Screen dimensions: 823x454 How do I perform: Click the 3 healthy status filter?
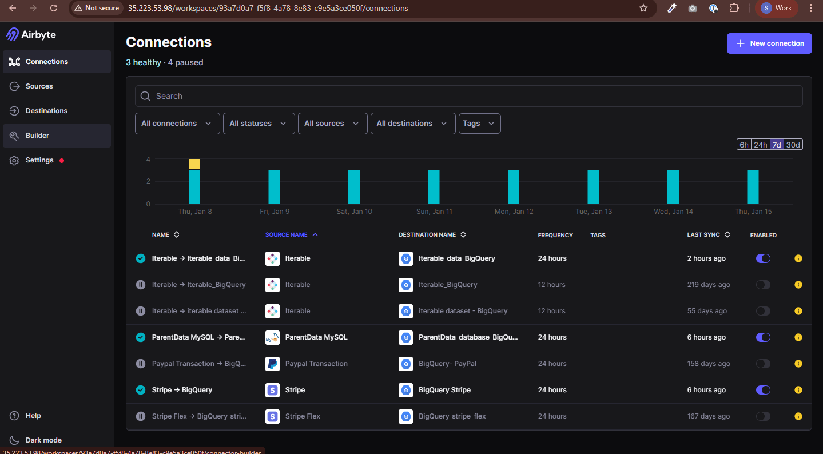point(144,62)
